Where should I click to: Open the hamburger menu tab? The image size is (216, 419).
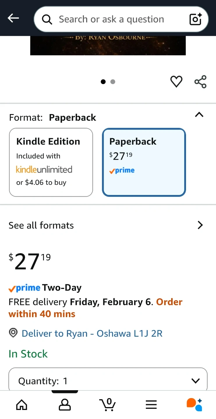pyautogui.click(x=151, y=405)
